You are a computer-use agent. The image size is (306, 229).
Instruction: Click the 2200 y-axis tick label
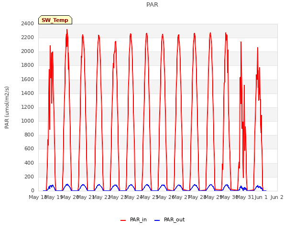[28, 38]
